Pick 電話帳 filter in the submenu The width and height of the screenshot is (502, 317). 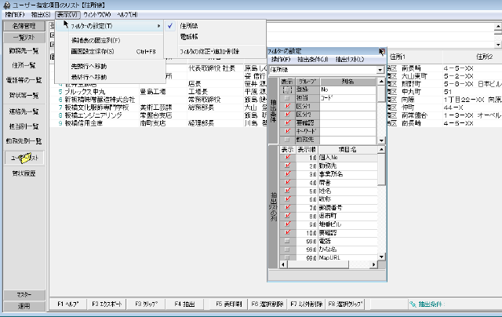tap(214, 37)
